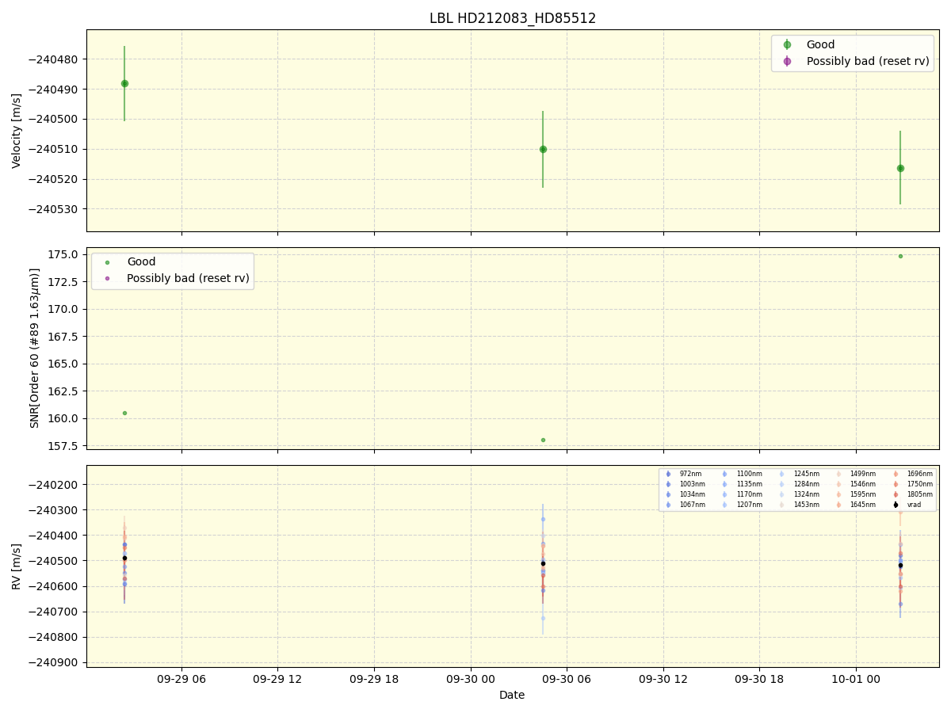
Task: Click the 1245nm legend marker
Action: 781,474
